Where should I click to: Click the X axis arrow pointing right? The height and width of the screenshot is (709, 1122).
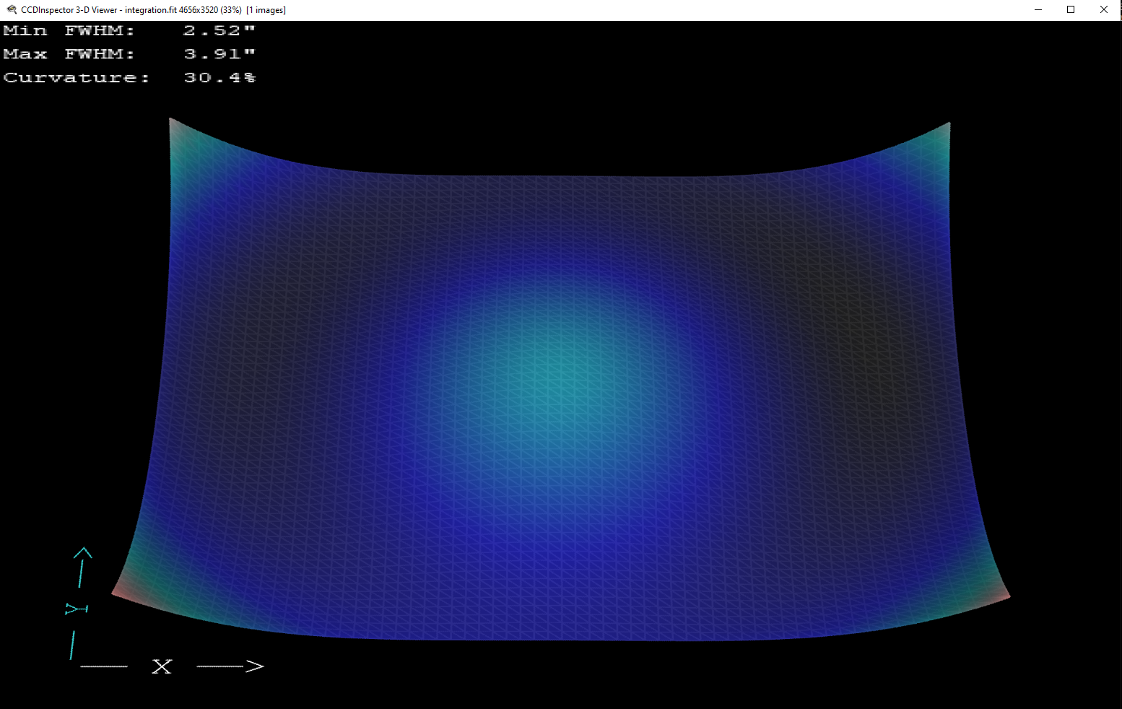pyautogui.click(x=230, y=666)
